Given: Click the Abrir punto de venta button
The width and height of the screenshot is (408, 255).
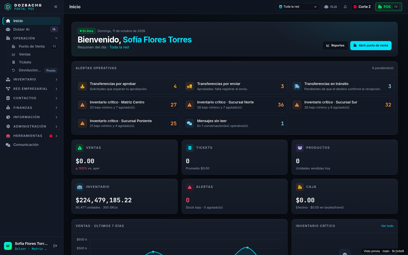Looking at the screenshot, I should click(x=371, y=46).
